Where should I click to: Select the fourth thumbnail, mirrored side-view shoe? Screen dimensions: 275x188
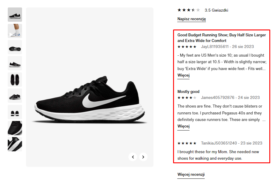(x=15, y=63)
